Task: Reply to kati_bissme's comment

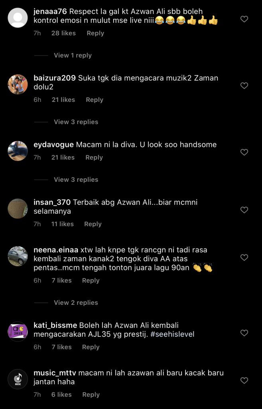Action: [91, 347]
